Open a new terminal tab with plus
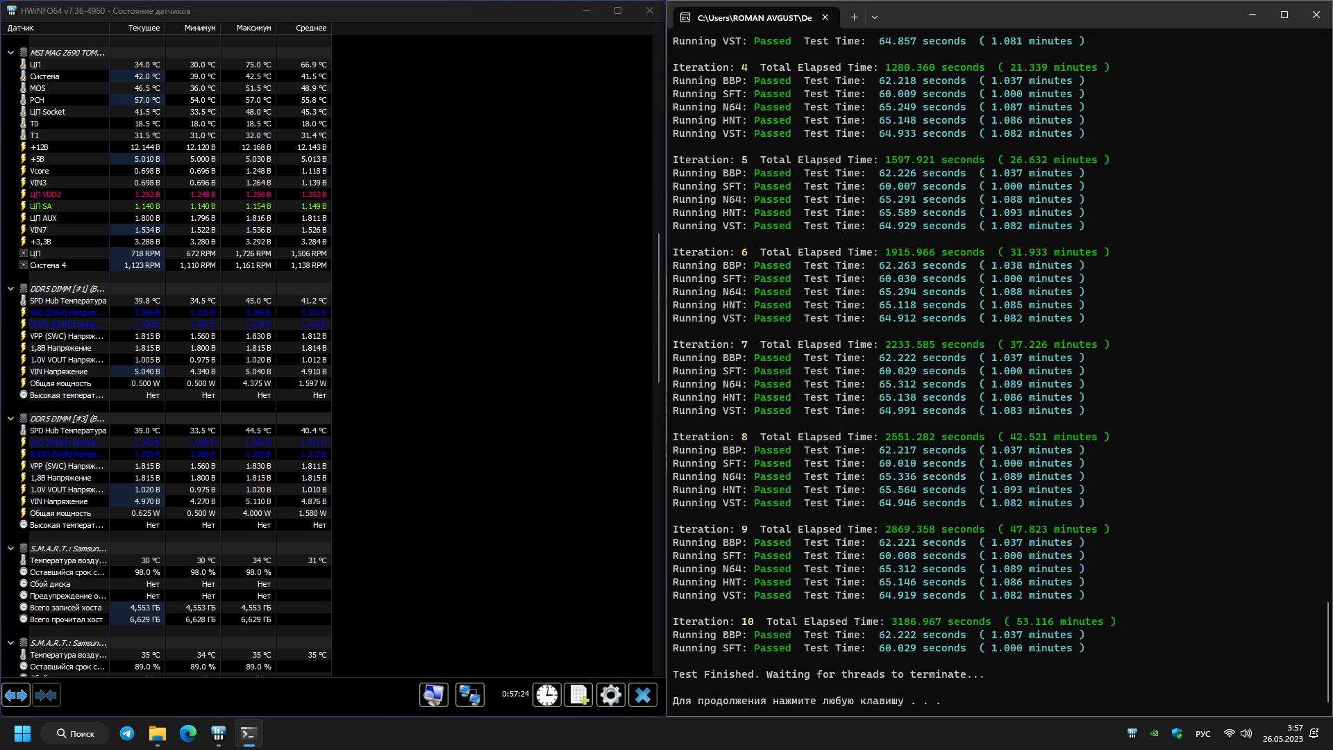The image size is (1333, 750). pyautogui.click(x=854, y=17)
